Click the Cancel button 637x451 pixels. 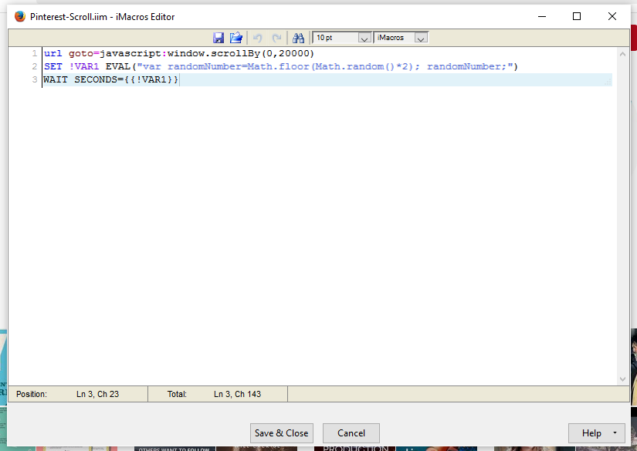(x=351, y=433)
